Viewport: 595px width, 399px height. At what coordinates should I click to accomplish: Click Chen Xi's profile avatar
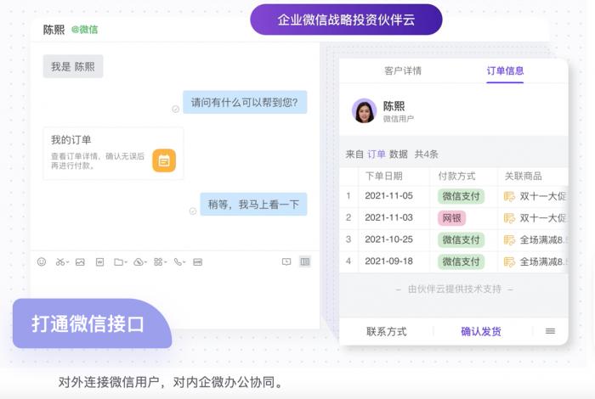[x=365, y=111]
